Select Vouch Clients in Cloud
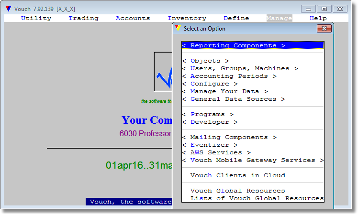Screen dimensions: 358x215 point(253,175)
